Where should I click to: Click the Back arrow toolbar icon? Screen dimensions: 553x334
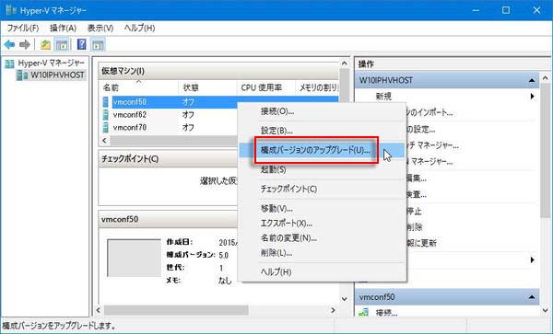[x=9, y=45]
